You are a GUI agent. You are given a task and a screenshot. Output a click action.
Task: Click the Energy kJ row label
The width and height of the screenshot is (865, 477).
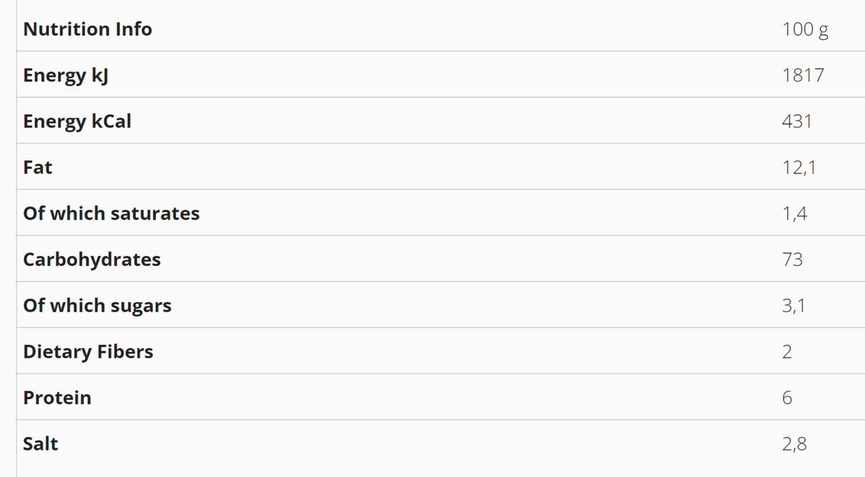click(66, 76)
